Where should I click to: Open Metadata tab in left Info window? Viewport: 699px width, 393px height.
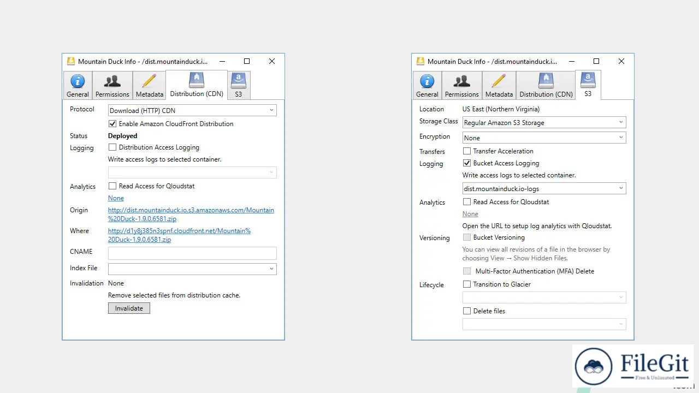[150, 86]
